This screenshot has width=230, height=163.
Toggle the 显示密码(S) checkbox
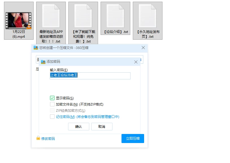52,98
